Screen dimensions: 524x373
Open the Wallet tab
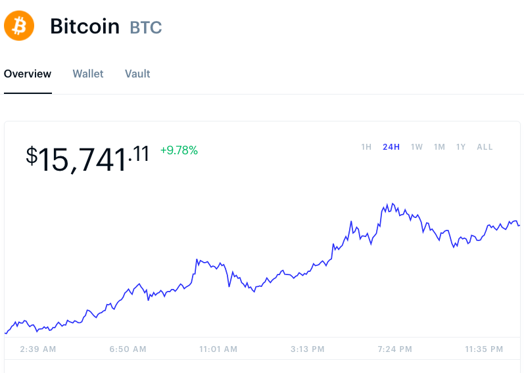88,74
